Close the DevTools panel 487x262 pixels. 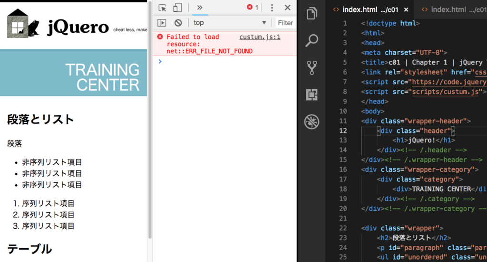288,8
